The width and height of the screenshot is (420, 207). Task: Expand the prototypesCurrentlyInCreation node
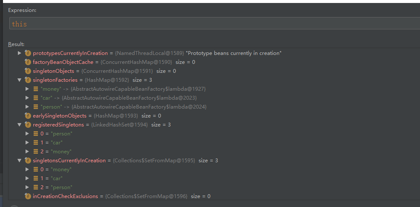coord(19,53)
